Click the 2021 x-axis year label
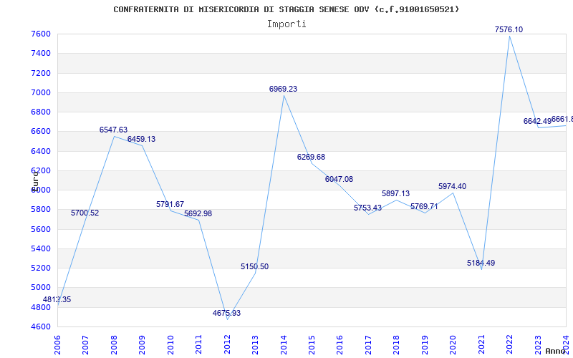This screenshot has width=573, height=358. click(x=481, y=344)
